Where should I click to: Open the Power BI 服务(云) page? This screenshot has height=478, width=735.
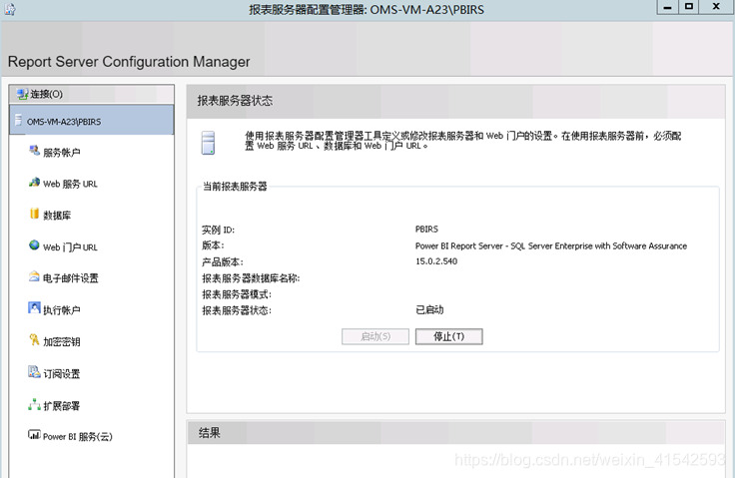tap(77, 437)
